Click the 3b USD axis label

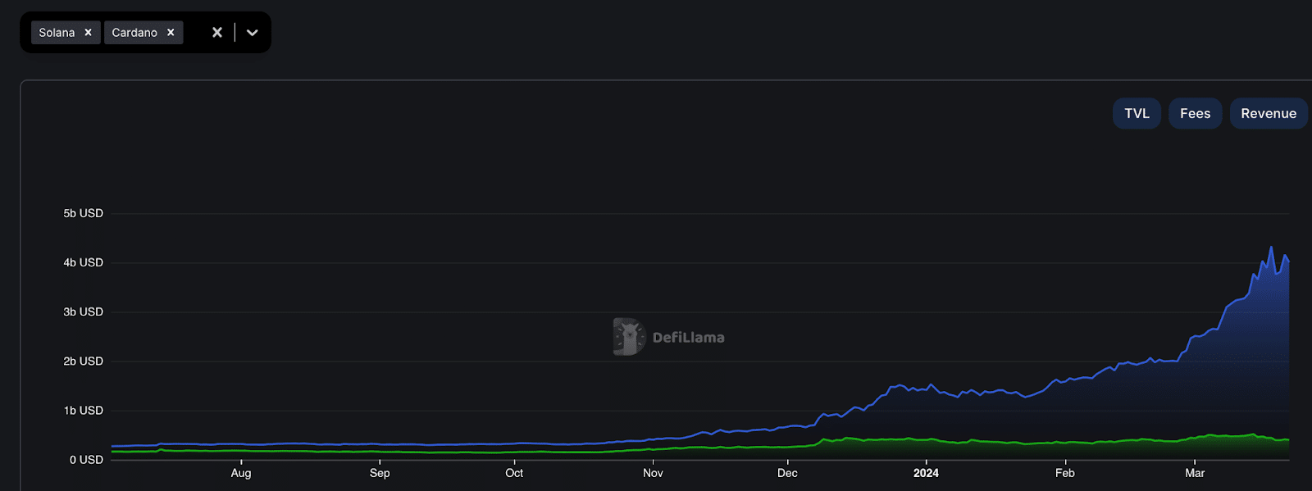(x=84, y=311)
